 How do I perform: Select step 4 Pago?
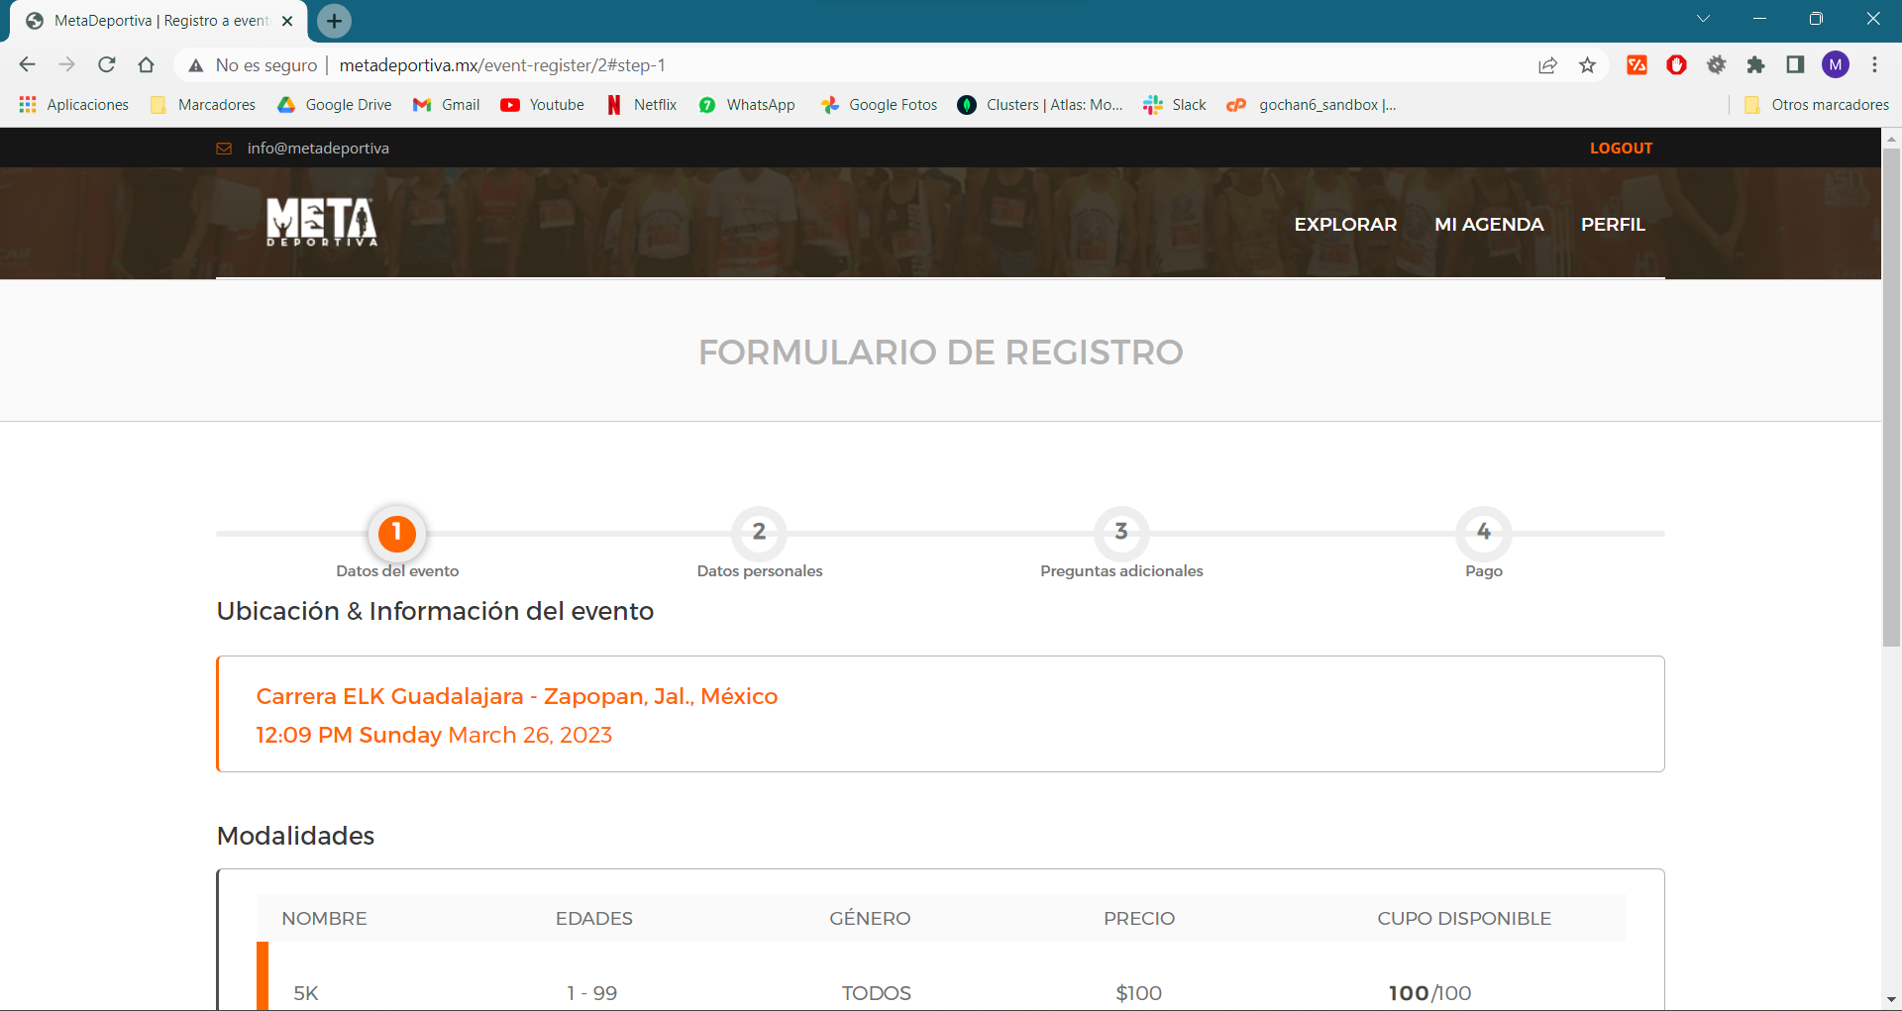coord(1484,533)
